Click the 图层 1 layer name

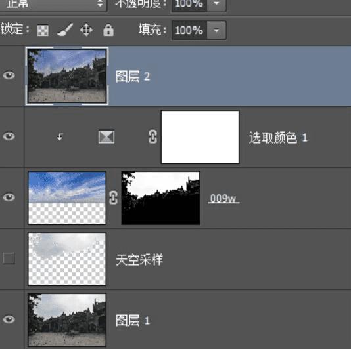(x=133, y=321)
